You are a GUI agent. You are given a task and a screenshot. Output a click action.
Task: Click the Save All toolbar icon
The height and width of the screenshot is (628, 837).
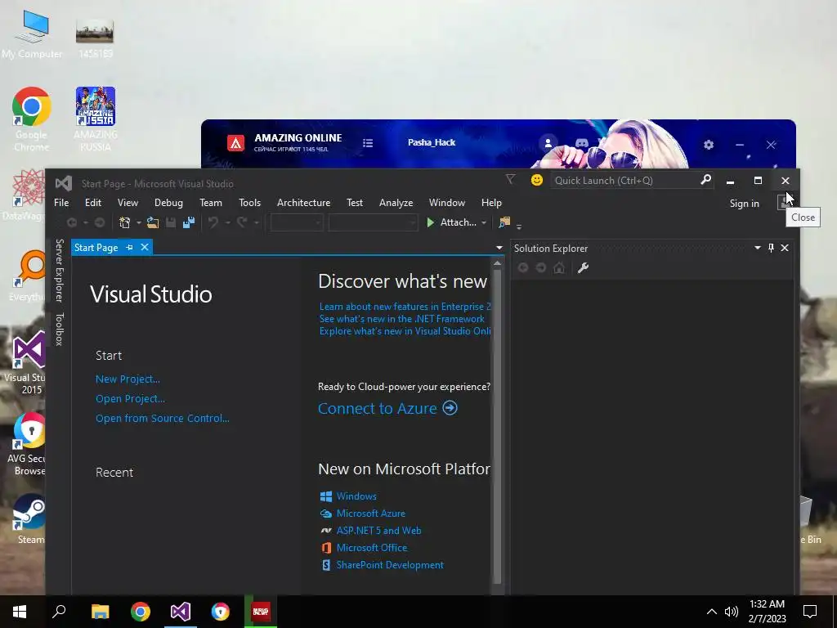189,222
